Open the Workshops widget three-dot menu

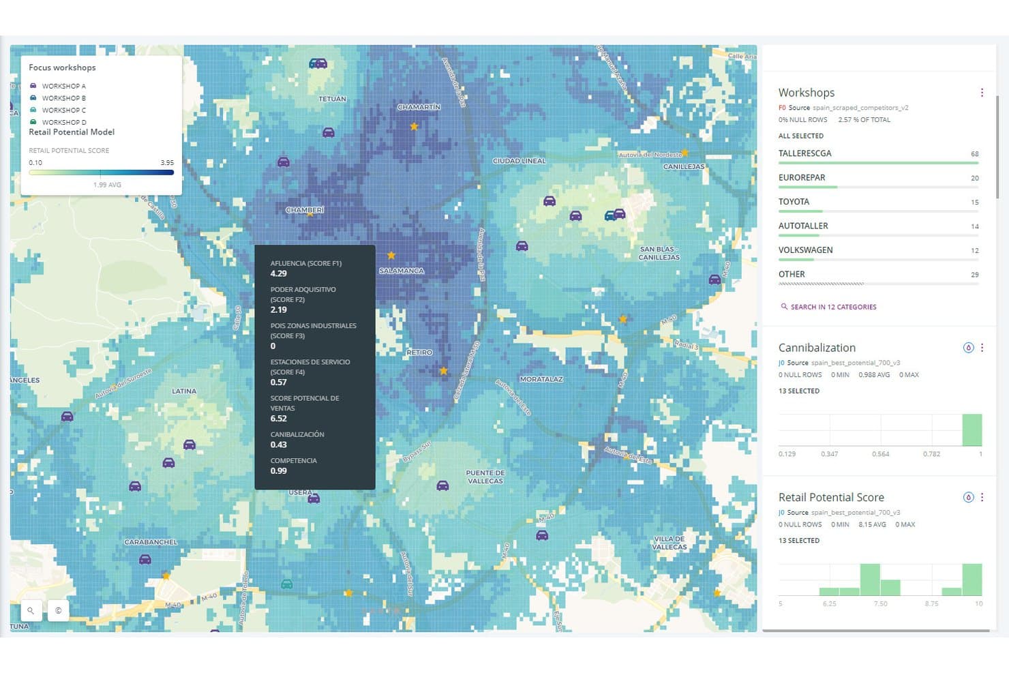(x=982, y=93)
